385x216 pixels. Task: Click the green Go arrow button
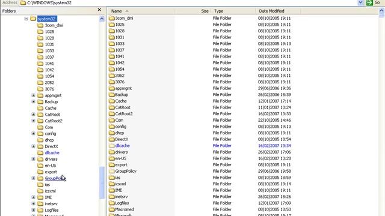point(369,2)
